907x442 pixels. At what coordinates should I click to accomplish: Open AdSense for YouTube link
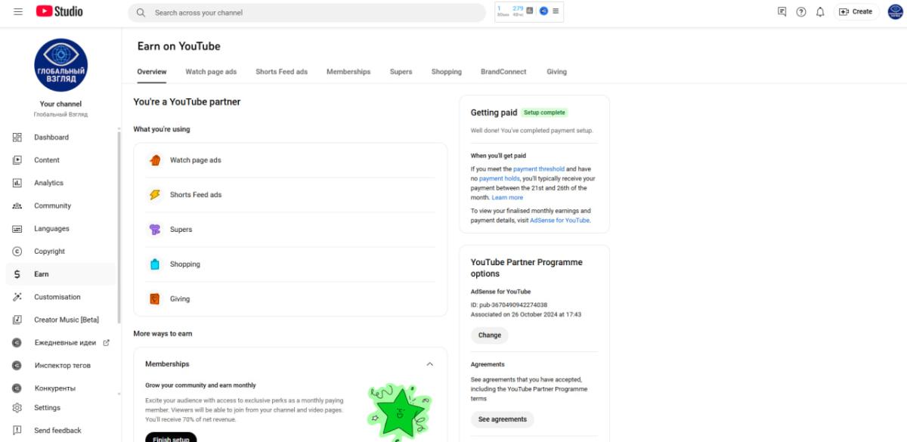point(559,221)
